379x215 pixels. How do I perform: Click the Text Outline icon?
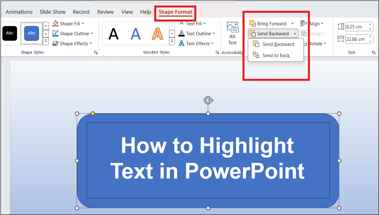(182, 33)
